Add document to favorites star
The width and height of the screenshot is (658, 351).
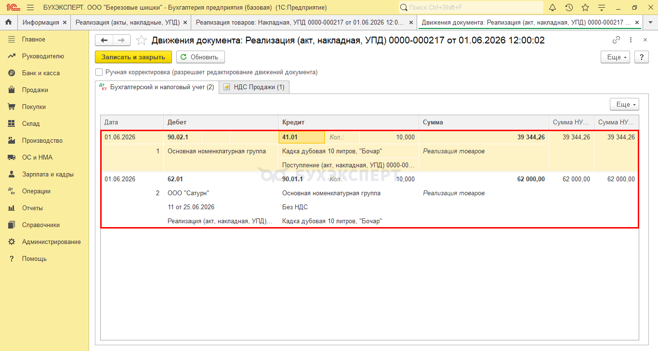[x=141, y=40]
